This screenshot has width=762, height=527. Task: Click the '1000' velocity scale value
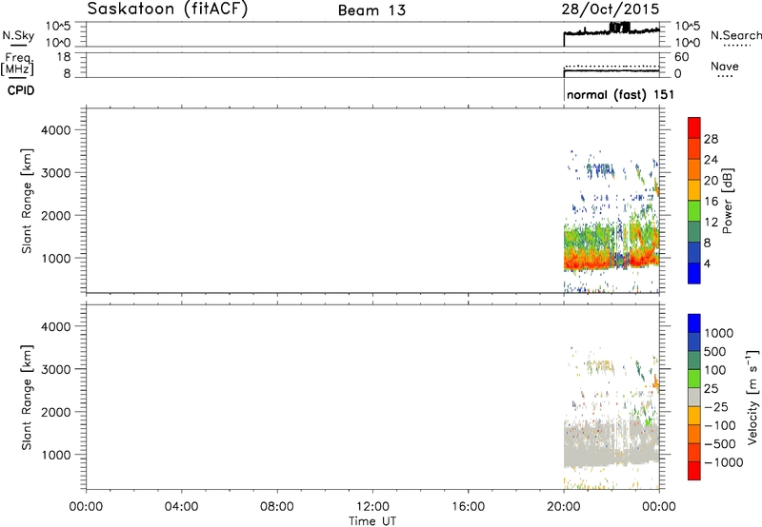tap(719, 333)
